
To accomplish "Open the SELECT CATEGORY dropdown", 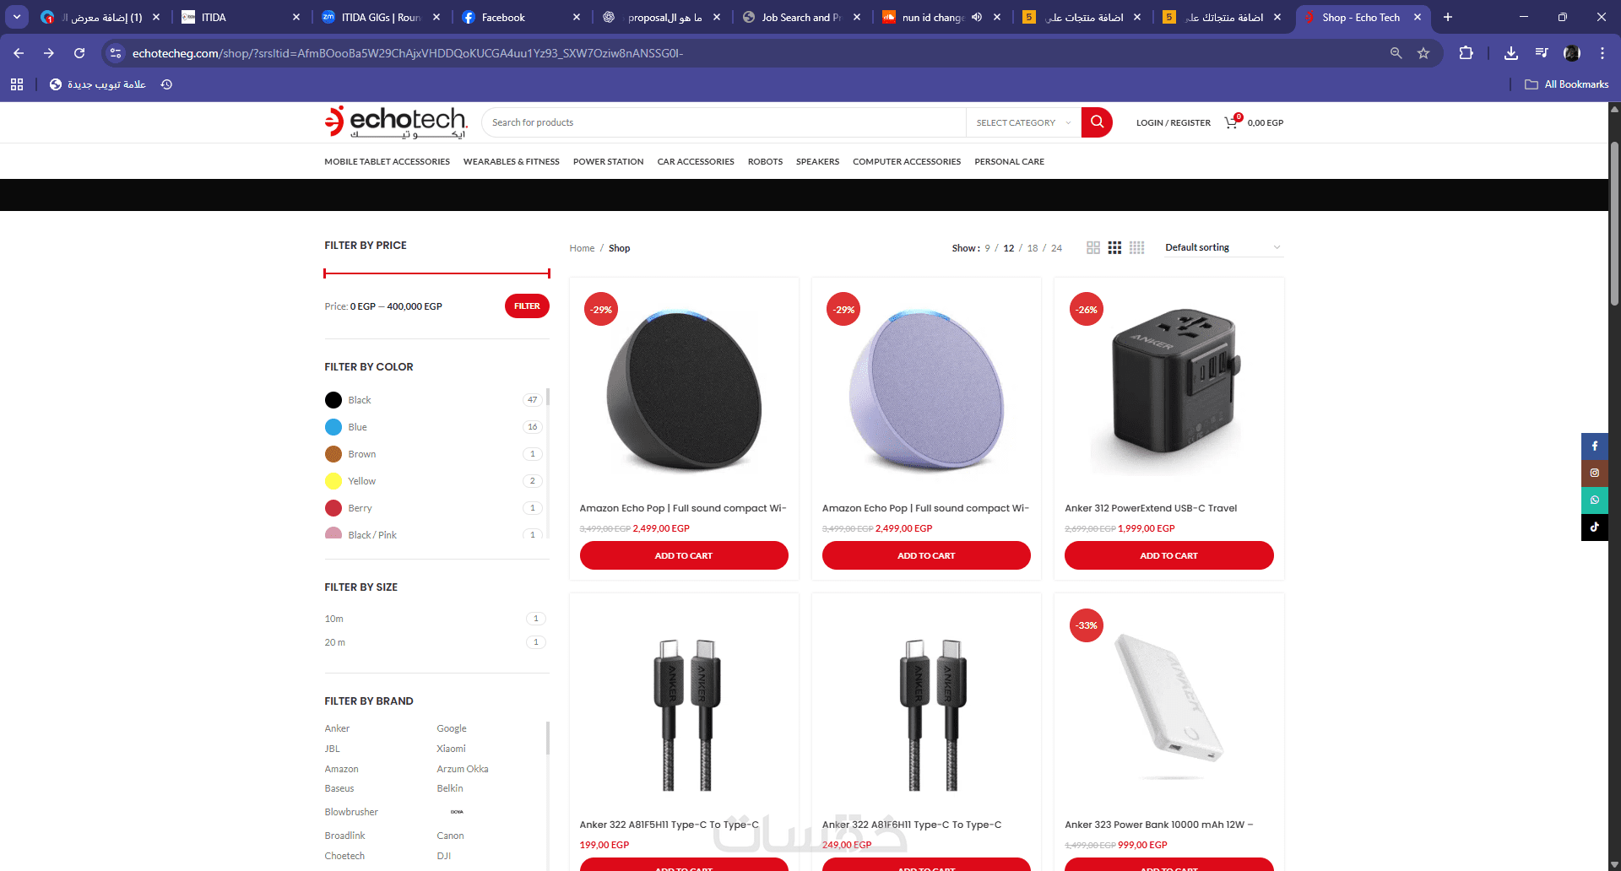I will coord(1023,122).
